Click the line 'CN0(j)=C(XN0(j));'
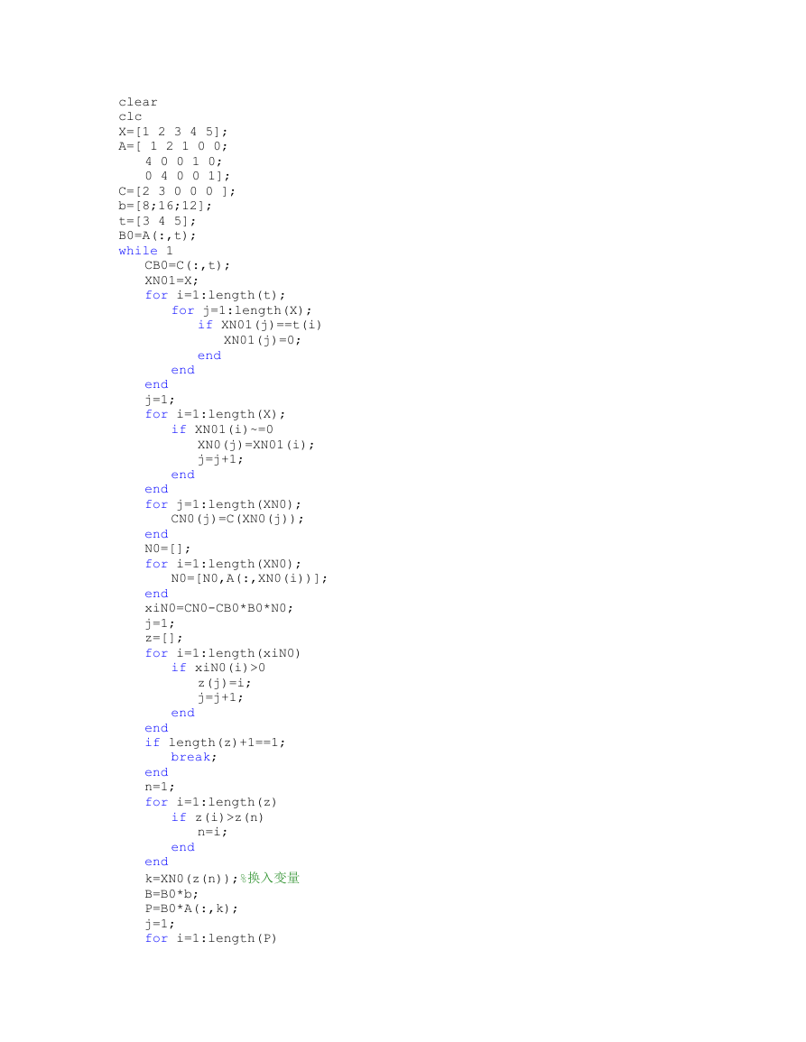The height and width of the screenshot is (1042, 806). tap(237, 519)
